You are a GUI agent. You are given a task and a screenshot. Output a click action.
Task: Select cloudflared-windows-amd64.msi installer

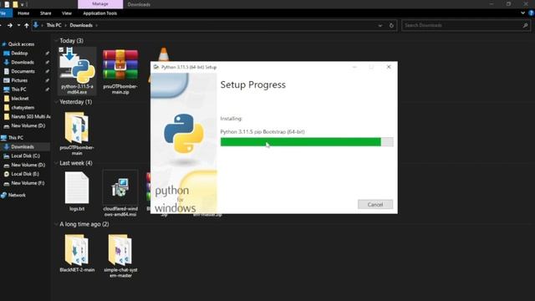point(120,187)
